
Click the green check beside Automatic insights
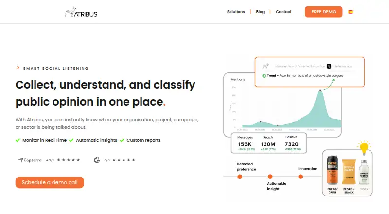[x=71, y=140]
